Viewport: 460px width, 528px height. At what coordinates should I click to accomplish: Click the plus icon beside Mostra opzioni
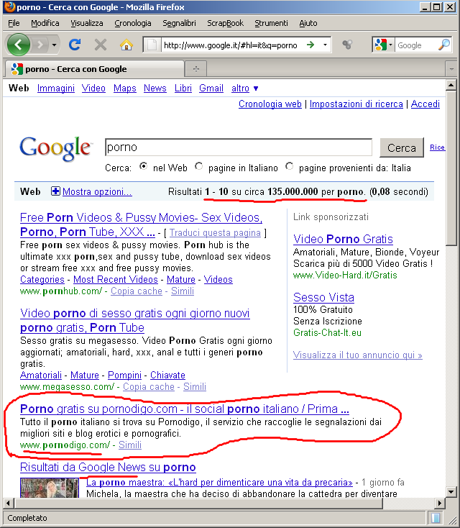[55, 192]
